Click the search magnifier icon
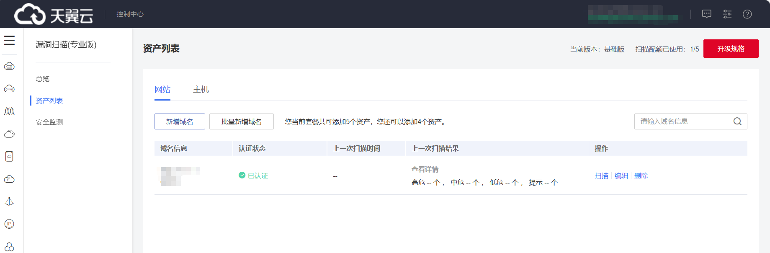This screenshot has height=253, width=770. [x=737, y=121]
